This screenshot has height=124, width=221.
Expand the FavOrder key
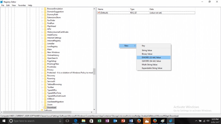tap(42, 20)
